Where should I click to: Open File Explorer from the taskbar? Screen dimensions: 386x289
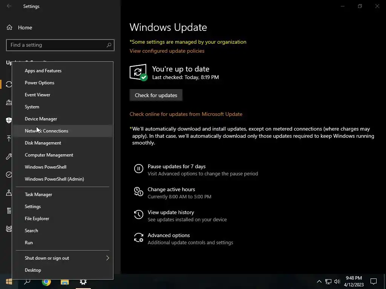tap(65, 281)
